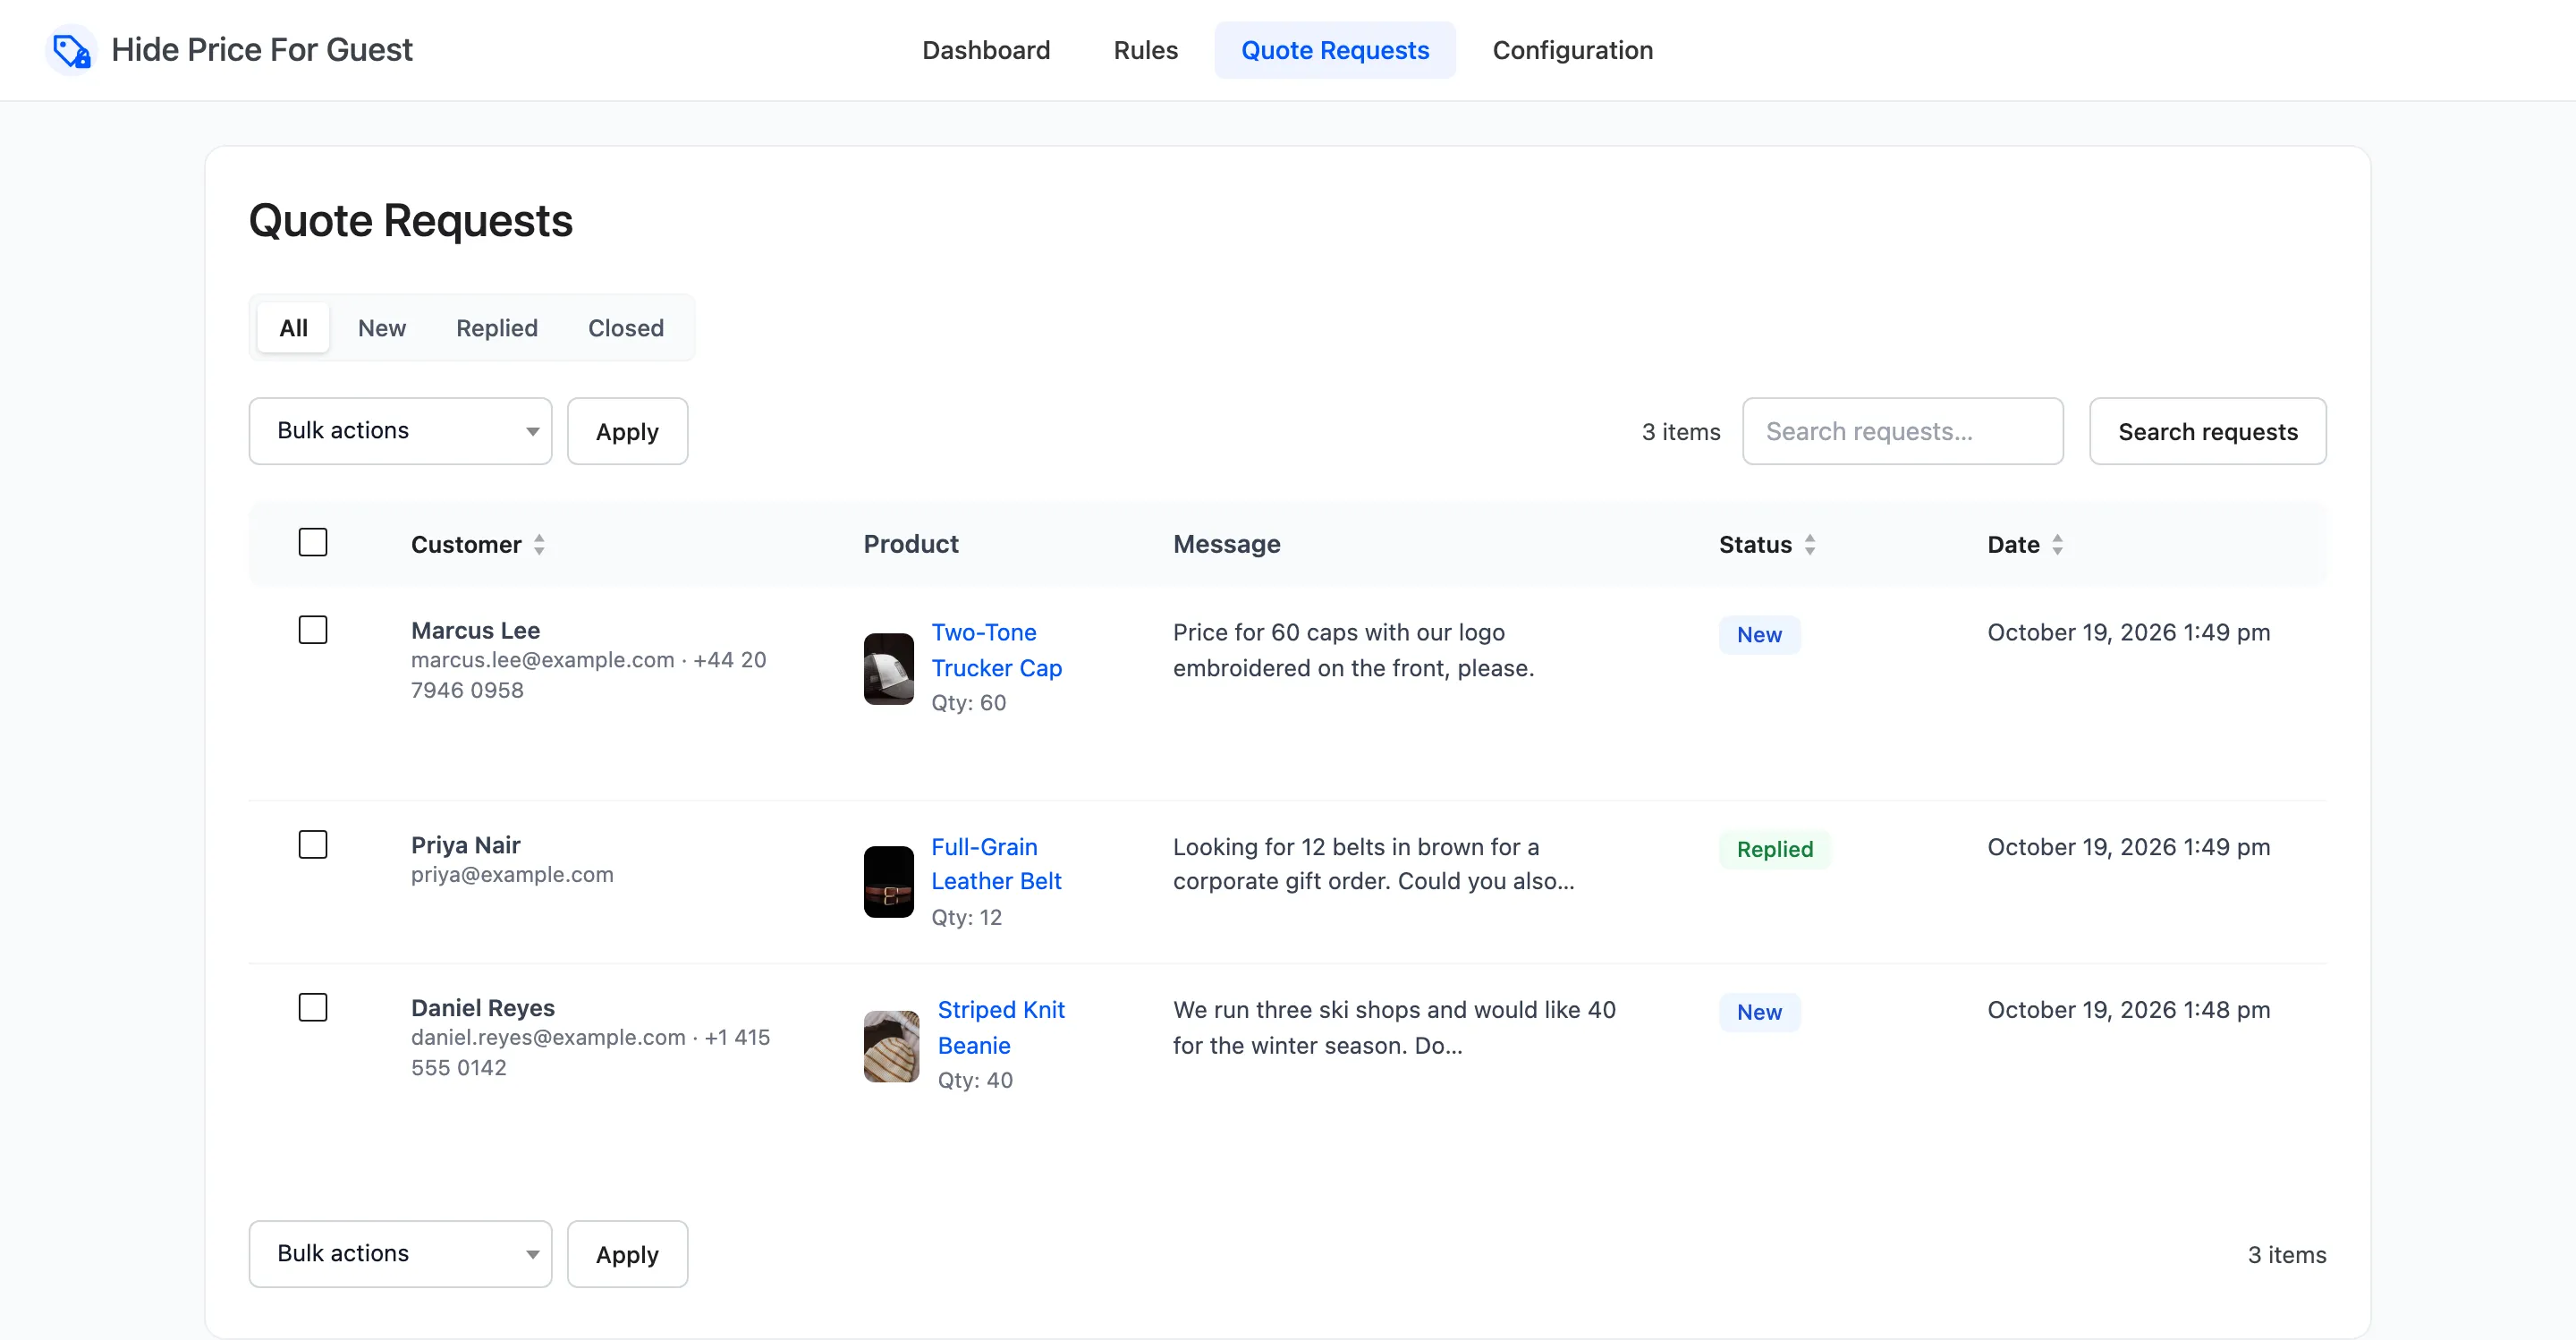This screenshot has height=1340, width=2576.
Task: Open the Striped Knit Beanie thumbnail
Action: [891, 1046]
